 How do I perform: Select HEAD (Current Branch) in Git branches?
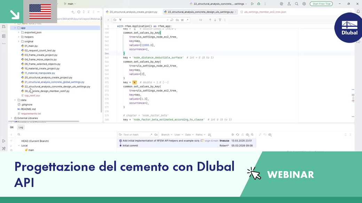pos(35,141)
